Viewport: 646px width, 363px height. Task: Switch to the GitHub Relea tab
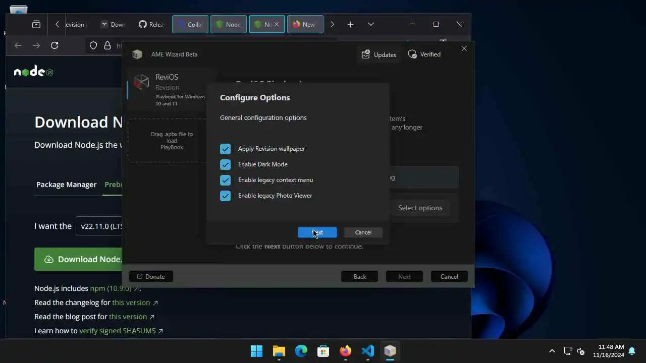tap(151, 24)
